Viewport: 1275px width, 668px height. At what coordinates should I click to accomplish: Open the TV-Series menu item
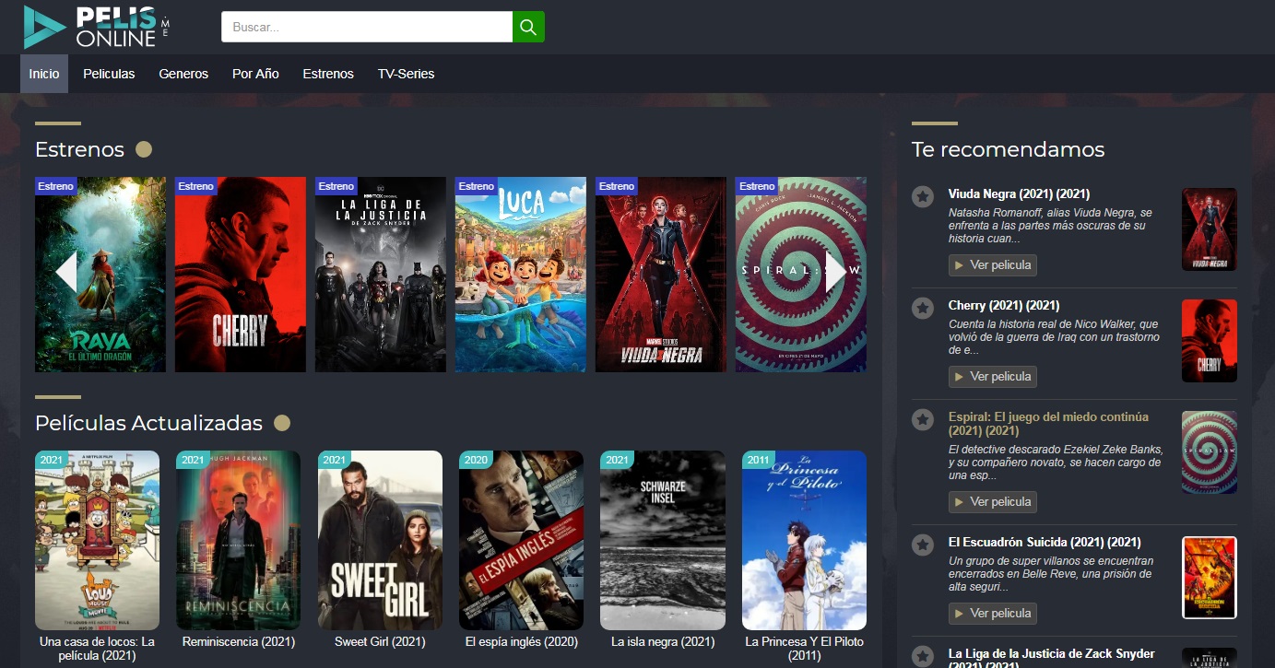point(406,74)
